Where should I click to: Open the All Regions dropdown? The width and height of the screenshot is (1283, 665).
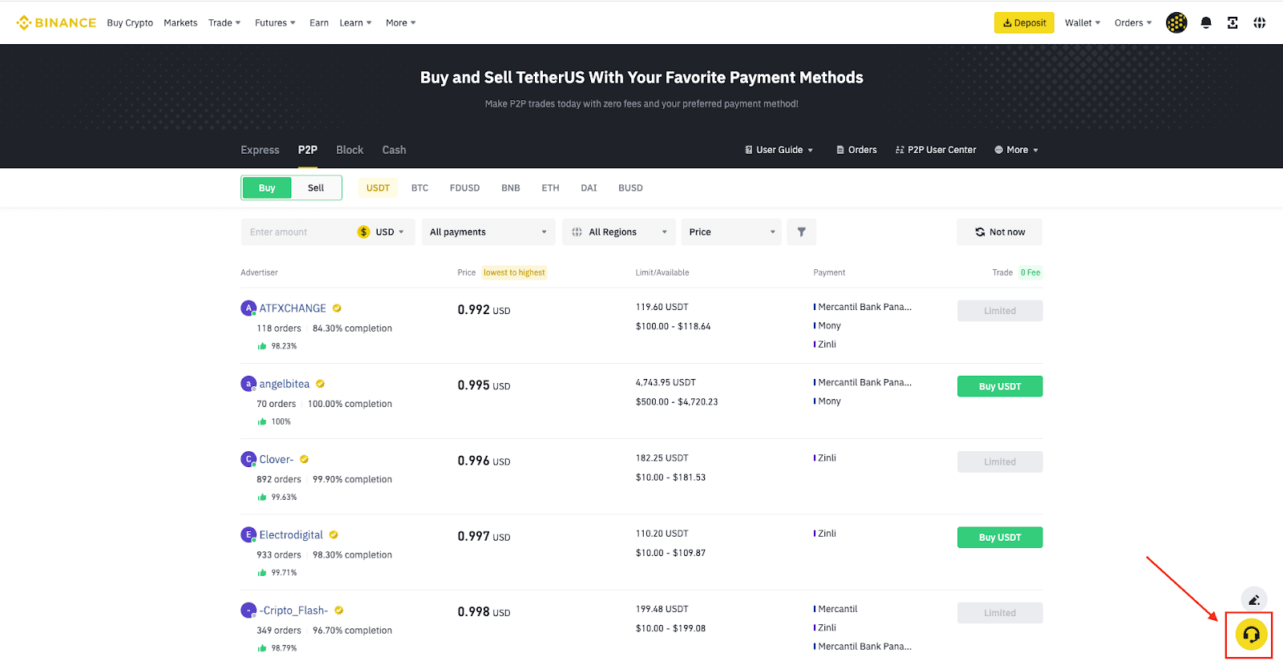pos(619,232)
